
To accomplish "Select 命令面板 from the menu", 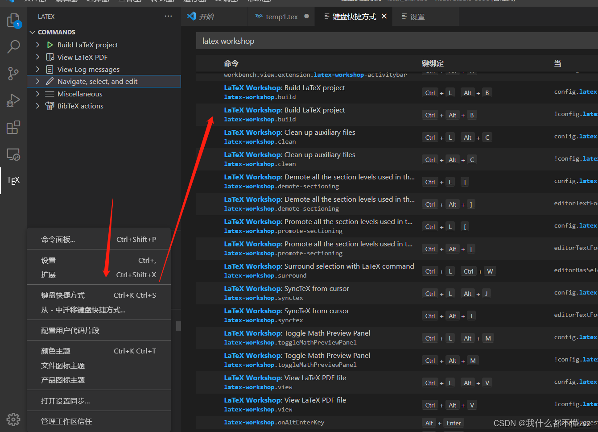I will [99, 240].
